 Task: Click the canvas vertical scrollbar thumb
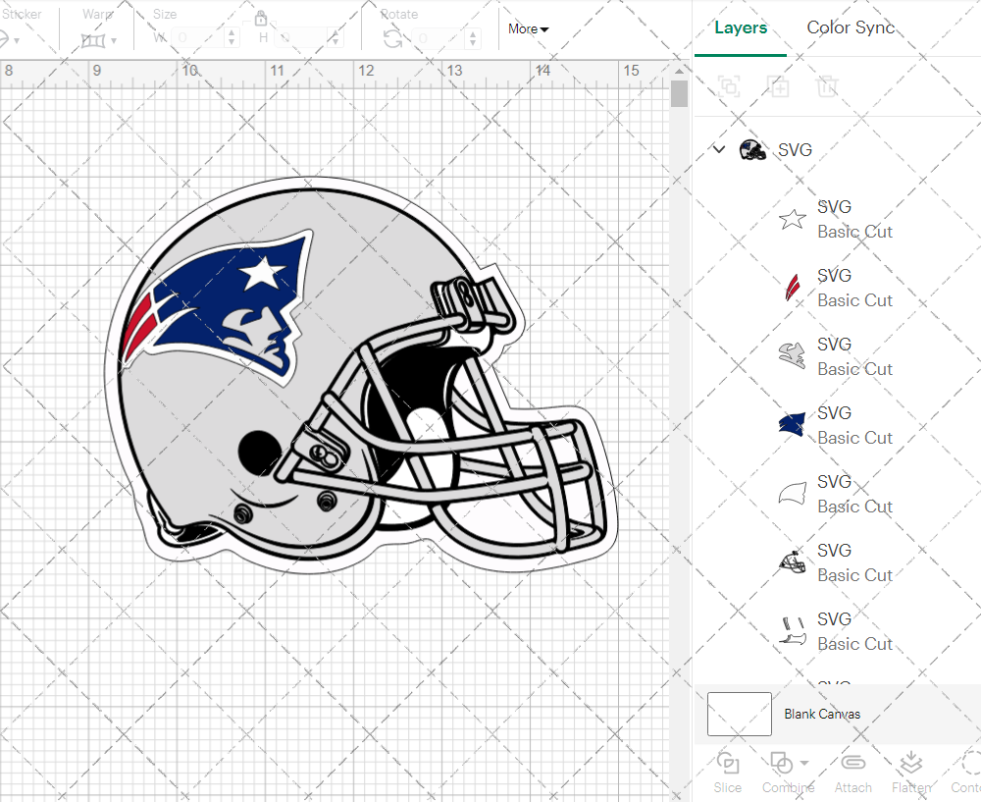tap(679, 94)
